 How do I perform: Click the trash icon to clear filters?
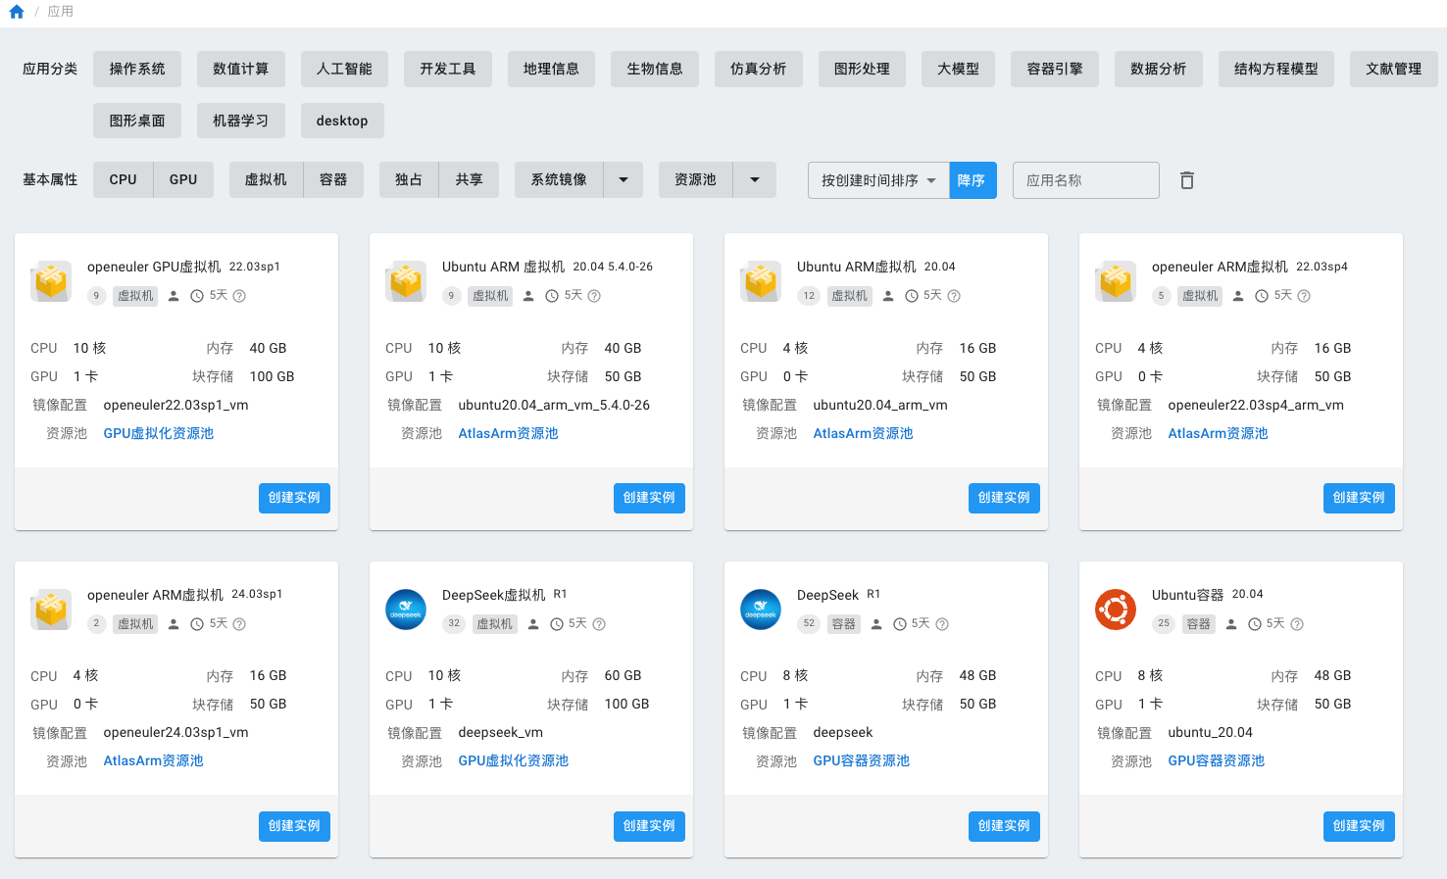[1186, 180]
